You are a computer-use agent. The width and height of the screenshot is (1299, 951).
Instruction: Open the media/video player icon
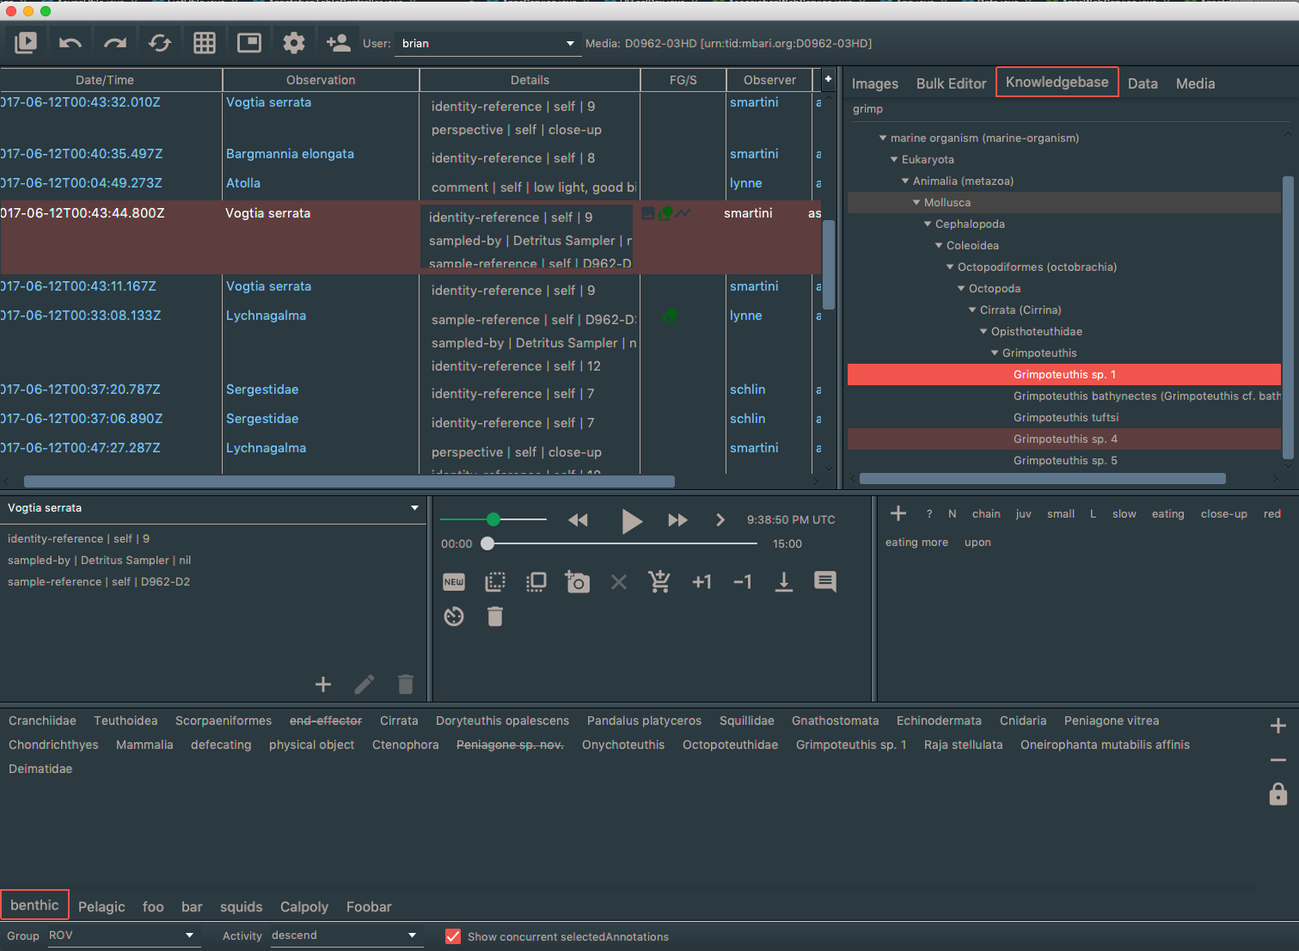click(26, 41)
